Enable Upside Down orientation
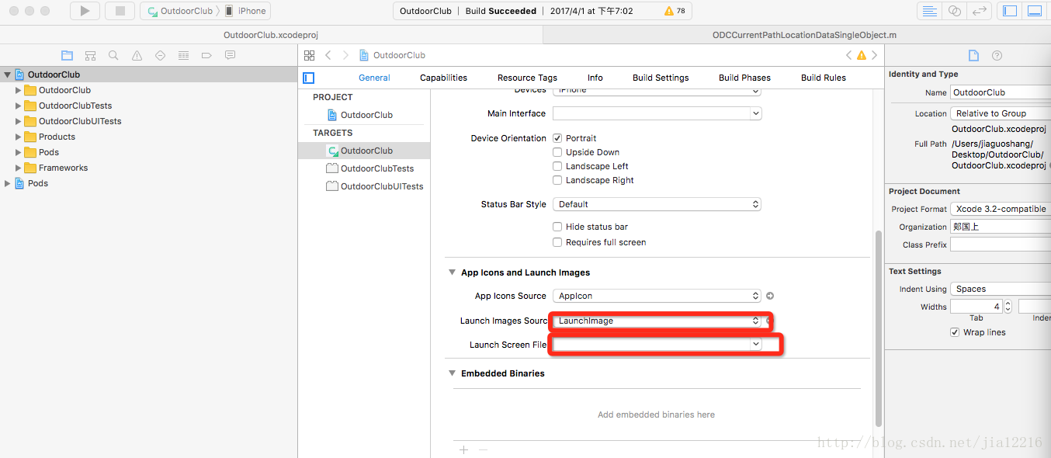 click(x=557, y=152)
